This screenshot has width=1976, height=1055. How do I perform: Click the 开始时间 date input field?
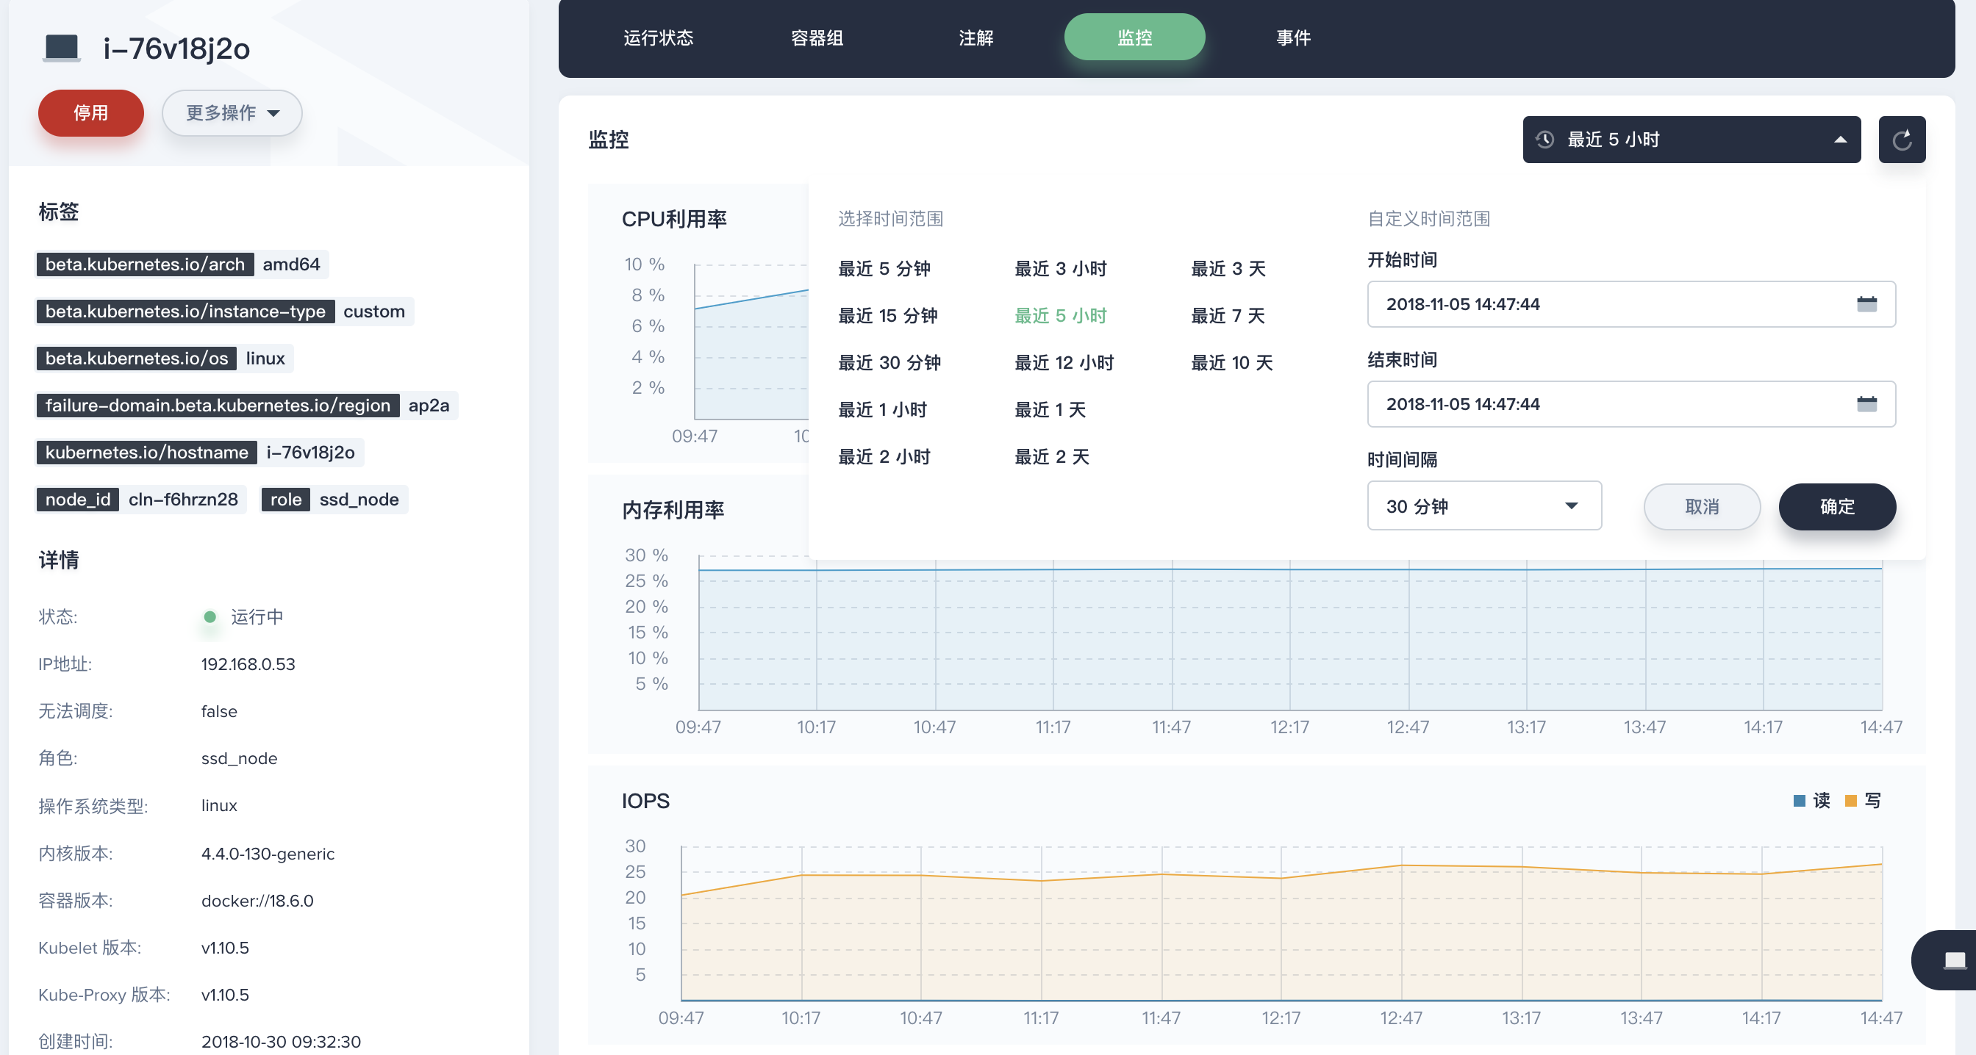[1630, 303]
